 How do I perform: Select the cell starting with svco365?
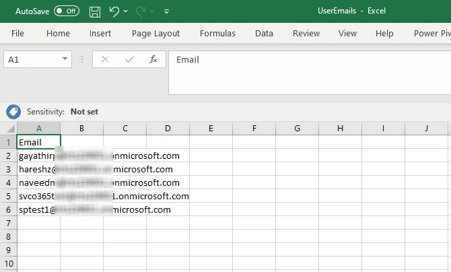(39, 196)
